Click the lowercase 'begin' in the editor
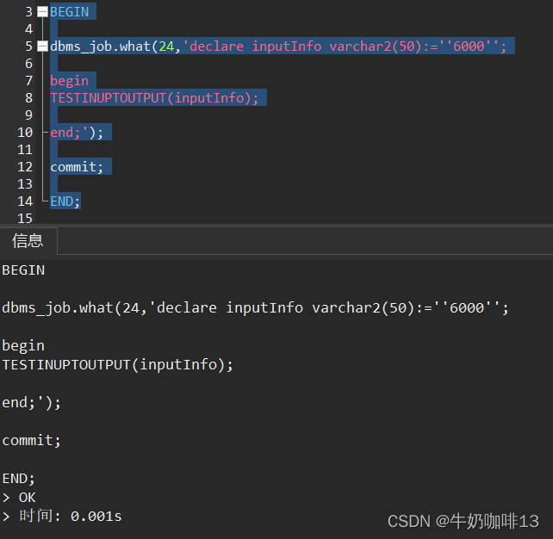Screen dimensions: 553x539 (70, 81)
